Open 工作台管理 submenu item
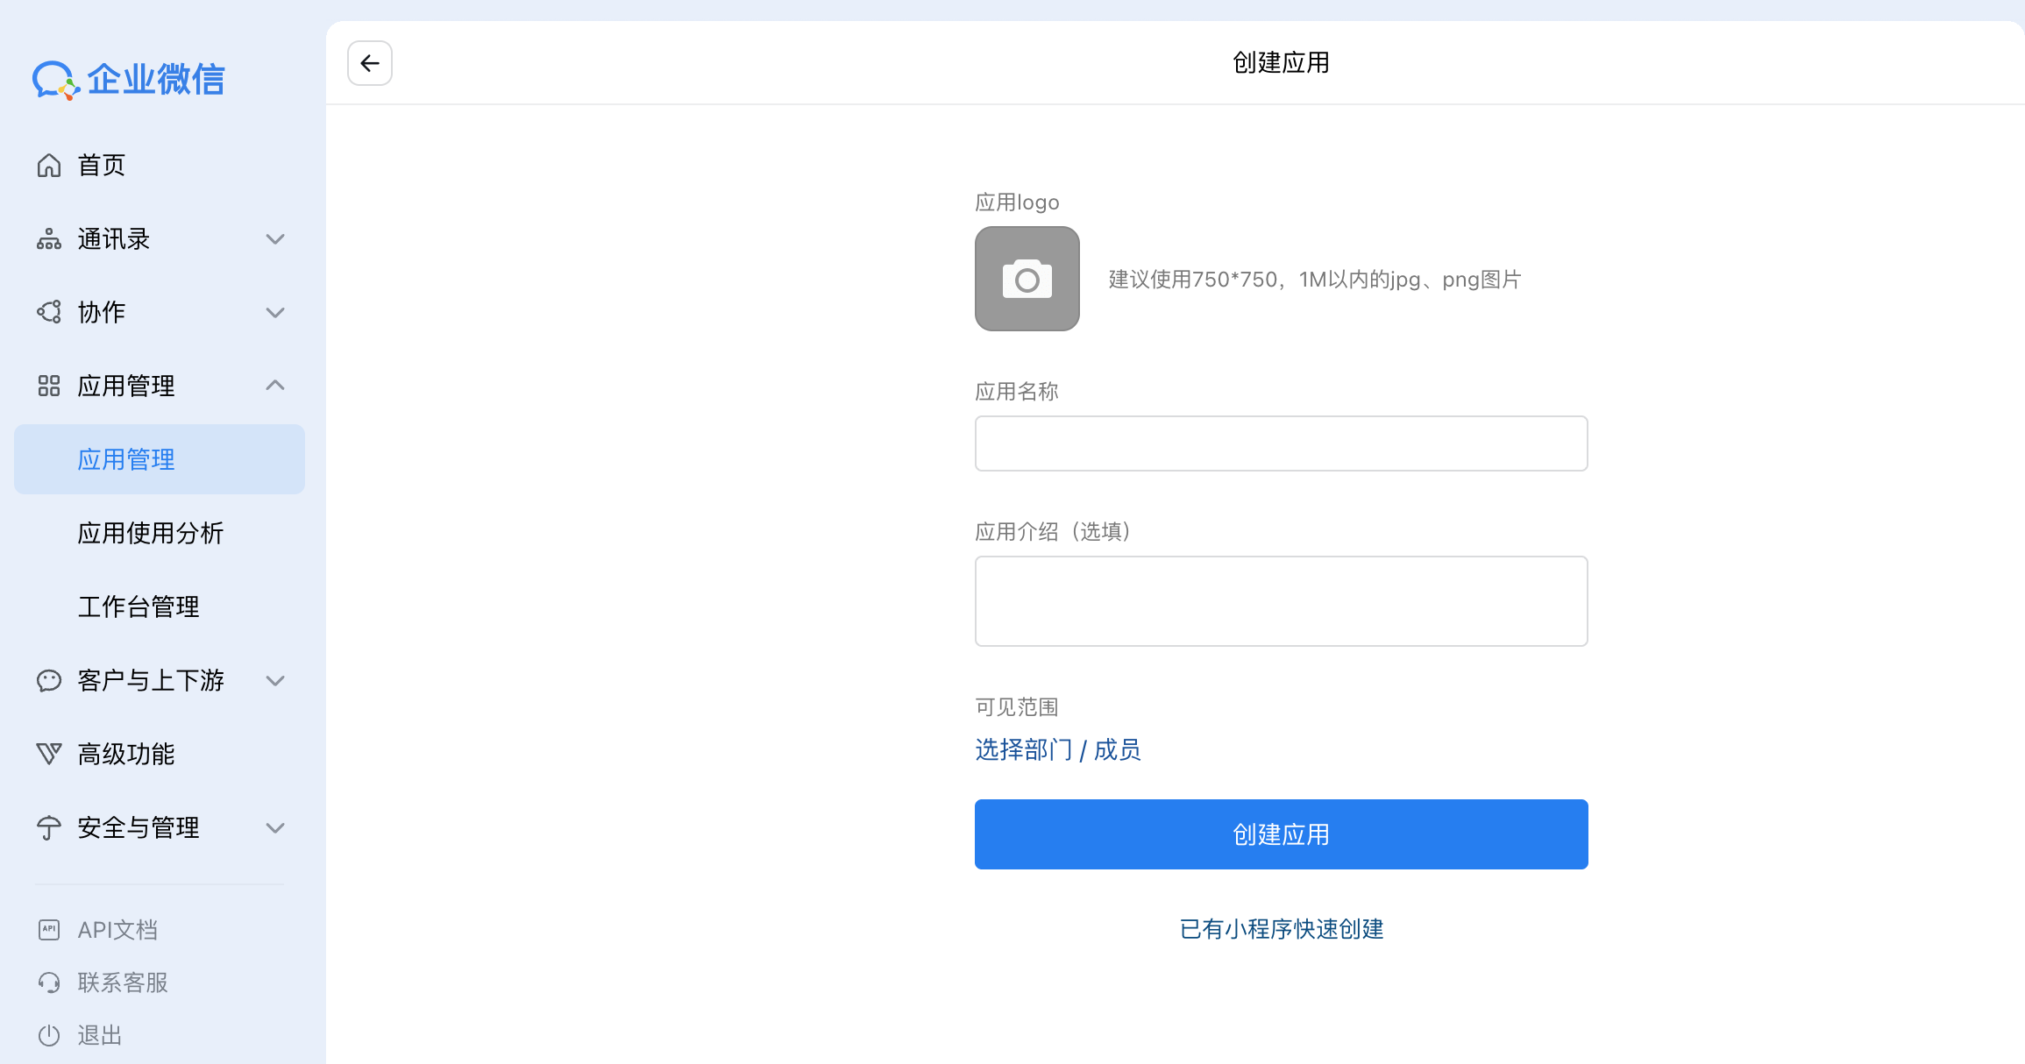 point(139,606)
